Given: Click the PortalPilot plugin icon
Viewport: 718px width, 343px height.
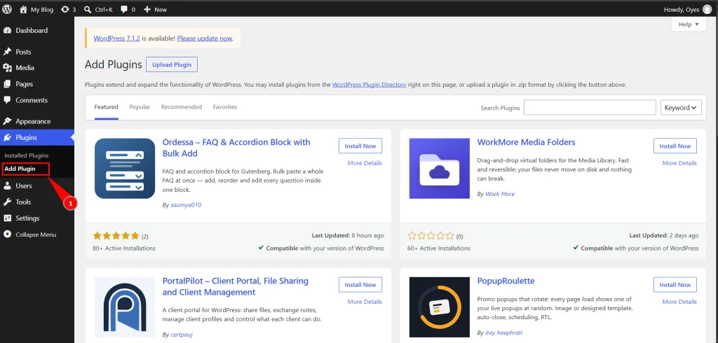Looking at the screenshot, I should (125, 307).
